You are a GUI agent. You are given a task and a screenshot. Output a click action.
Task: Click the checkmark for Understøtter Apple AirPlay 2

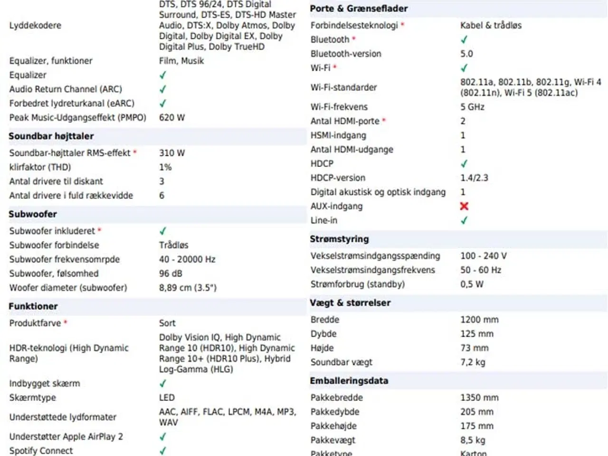pyautogui.click(x=163, y=437)
